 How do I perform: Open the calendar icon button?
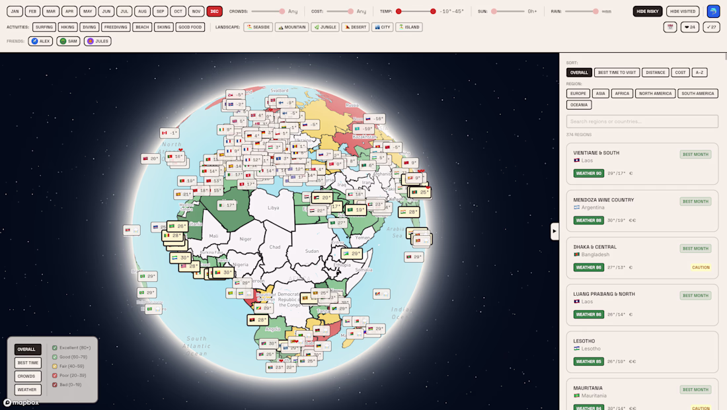[x=670, y=27]
